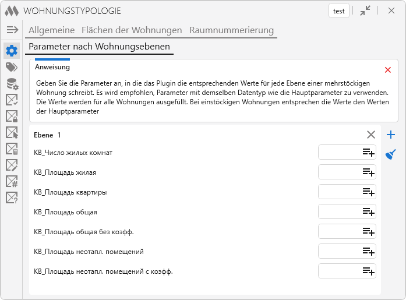Open parameter list for КВ_Площадь квартиры
This screenshot has height=300, width=406.
368,192
